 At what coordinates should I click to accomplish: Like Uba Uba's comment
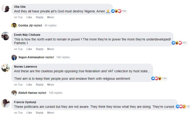(29, 17)
